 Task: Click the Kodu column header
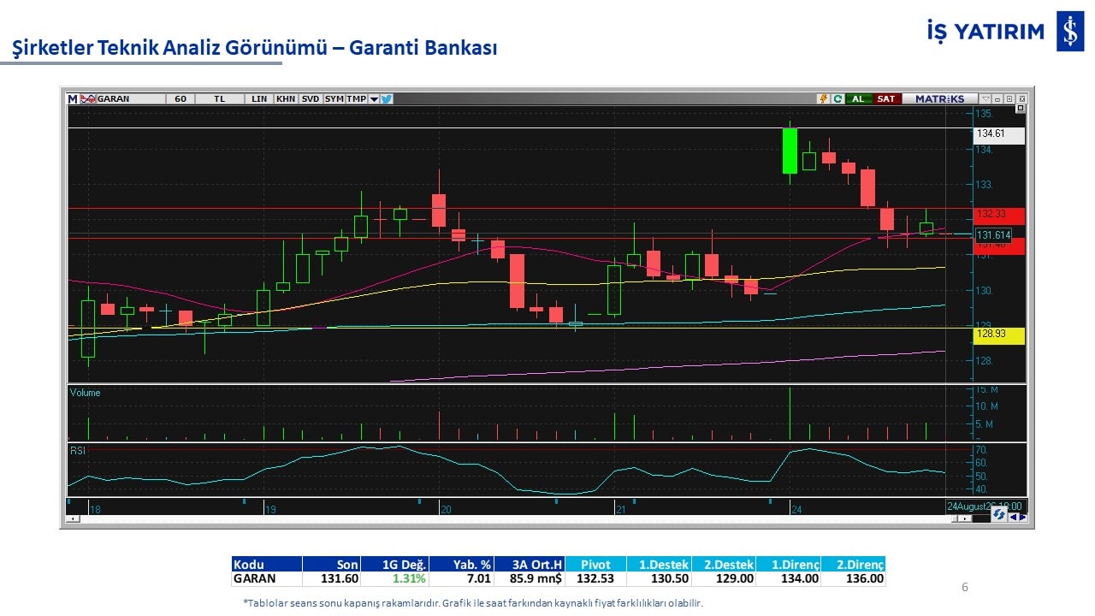pyautogui.click(x=267, y=564)
